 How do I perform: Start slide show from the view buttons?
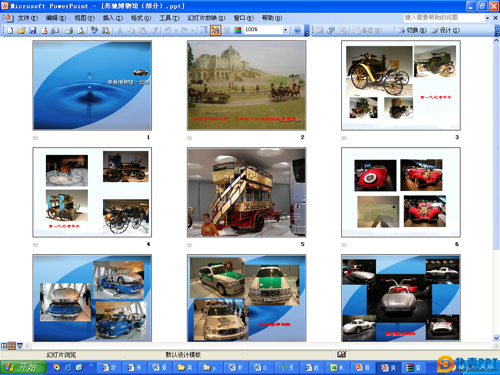[x=20, y=346]
